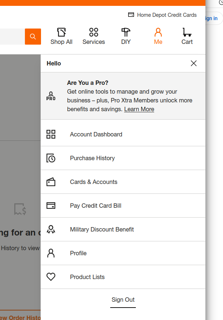This screenshot has width=223, height=320.
Task: Open the Services menu
Action: (93, 37)
